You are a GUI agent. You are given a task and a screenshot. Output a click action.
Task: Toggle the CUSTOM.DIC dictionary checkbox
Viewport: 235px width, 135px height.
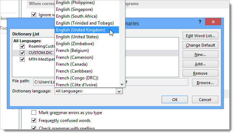(x=22, y=53)
